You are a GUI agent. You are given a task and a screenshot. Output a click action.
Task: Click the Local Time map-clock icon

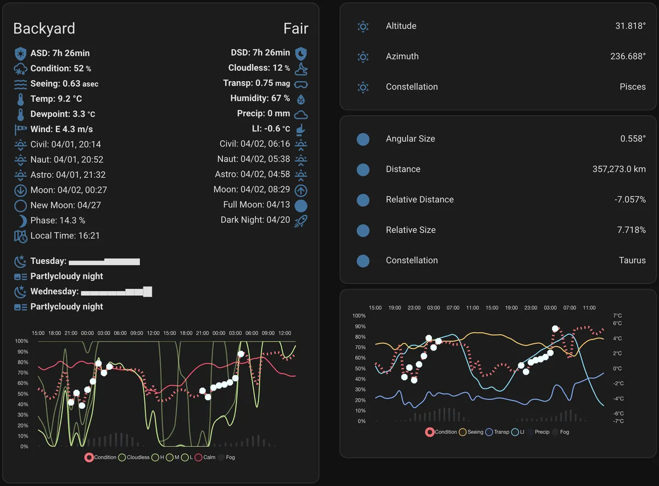click(x=20, y=236)
